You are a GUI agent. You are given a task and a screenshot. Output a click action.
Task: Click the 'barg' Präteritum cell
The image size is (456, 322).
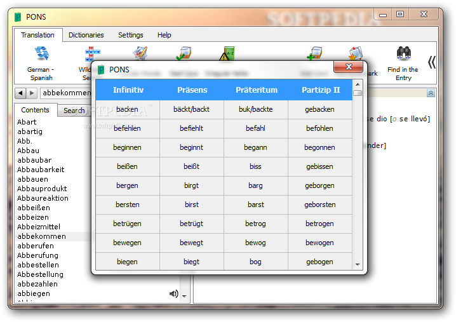pyautogui.click(x=256, y=185)
